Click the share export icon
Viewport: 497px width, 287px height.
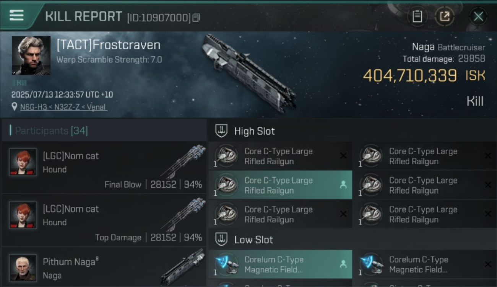pyautogui.click(x=445, y=16)
